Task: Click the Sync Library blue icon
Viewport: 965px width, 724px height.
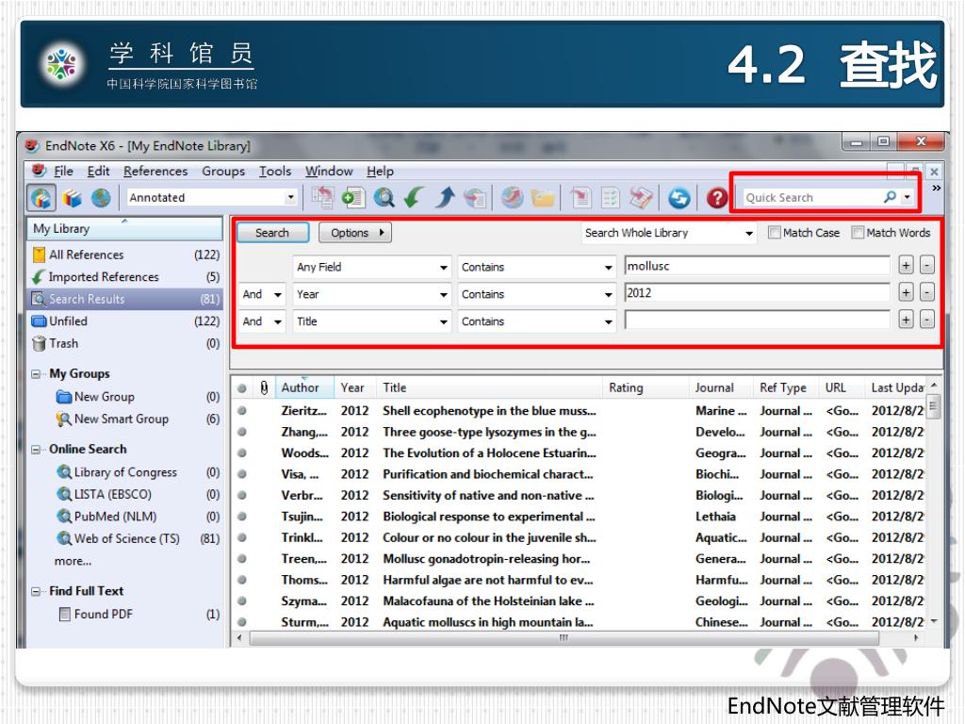Action: pos(679,198)
